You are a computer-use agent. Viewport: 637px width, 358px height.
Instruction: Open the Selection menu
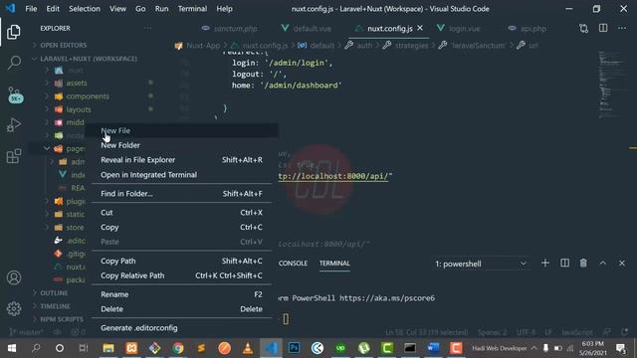(x=84, y=9)
